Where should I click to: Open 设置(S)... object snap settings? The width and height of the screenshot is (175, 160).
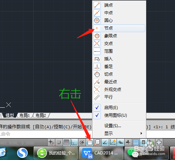[119, 126]
